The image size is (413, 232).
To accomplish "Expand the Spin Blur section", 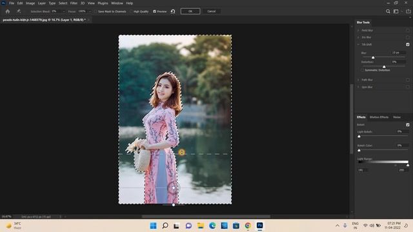I will 358,87.
